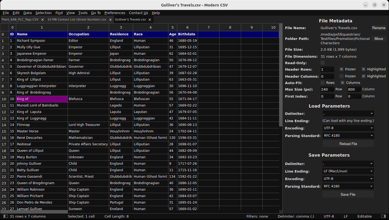Open the Data menu

pyautogui.click(x=27, y=13)
